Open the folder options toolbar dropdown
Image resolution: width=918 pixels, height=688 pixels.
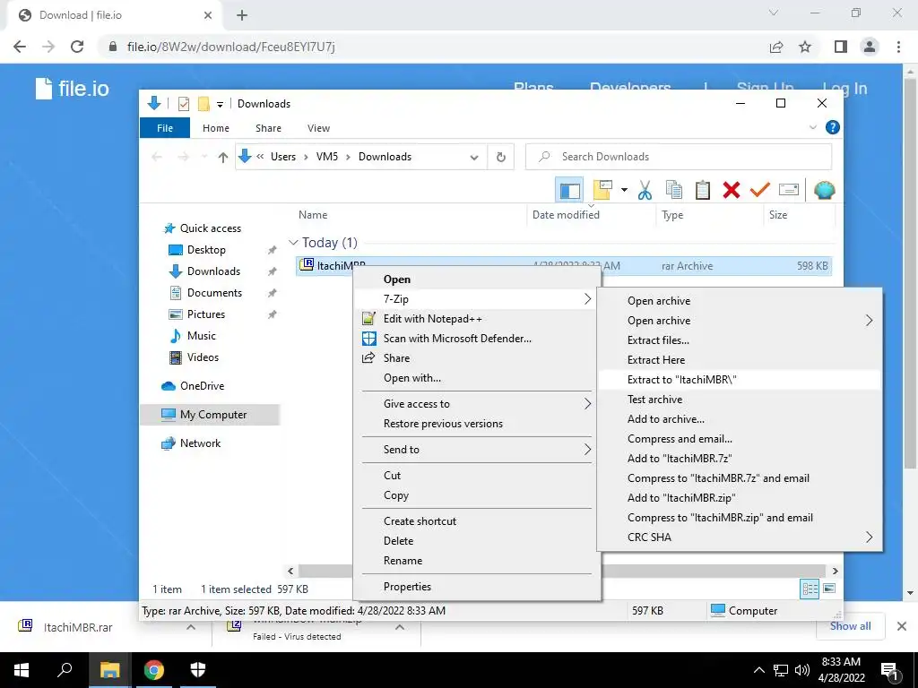(624, 190)
